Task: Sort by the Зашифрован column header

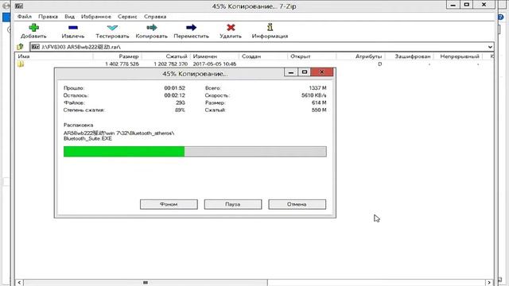Action: 410,56
